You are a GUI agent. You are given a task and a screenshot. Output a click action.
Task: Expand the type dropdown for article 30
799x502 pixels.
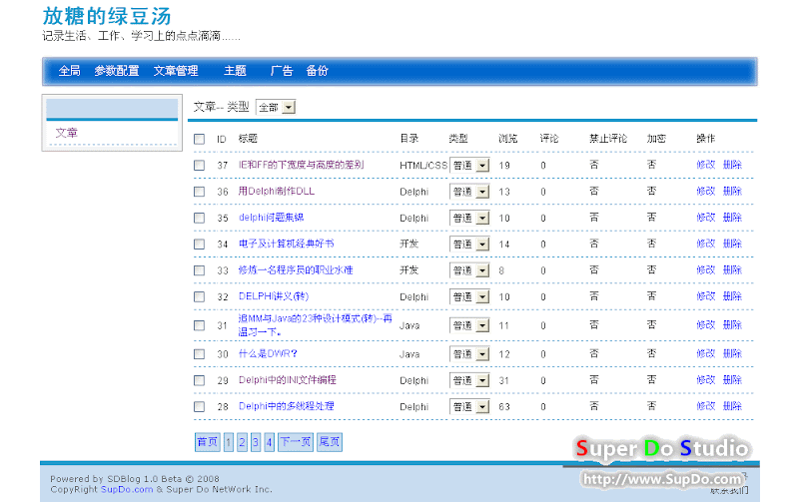469,354
